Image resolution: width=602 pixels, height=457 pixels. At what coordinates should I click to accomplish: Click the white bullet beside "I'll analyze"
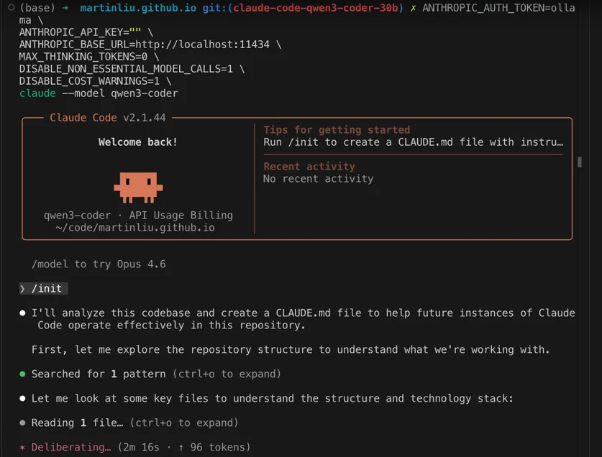pos(23,313)
